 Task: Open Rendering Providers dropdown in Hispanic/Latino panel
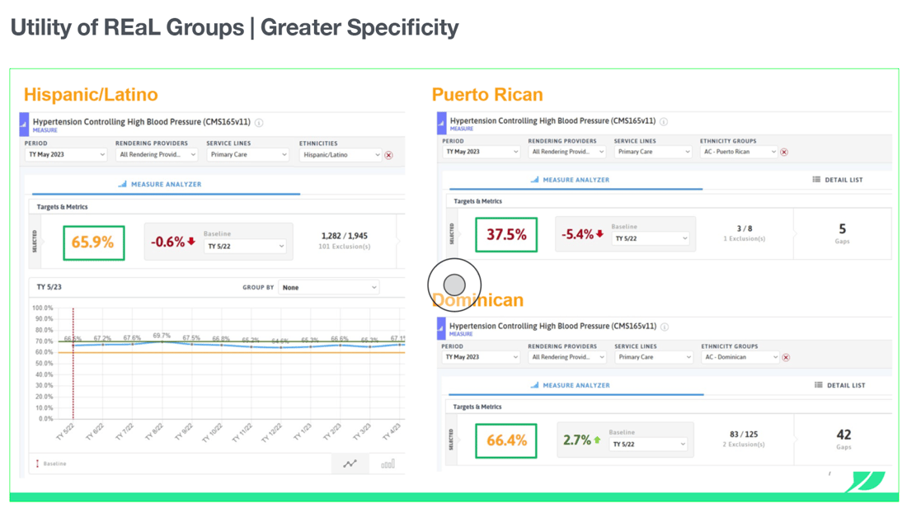tap(157, 155)
